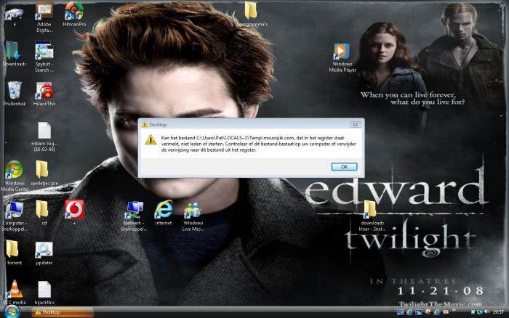
Task: Launch Spybot - Search & Destroy shortcut
Action: click(44, 57)
